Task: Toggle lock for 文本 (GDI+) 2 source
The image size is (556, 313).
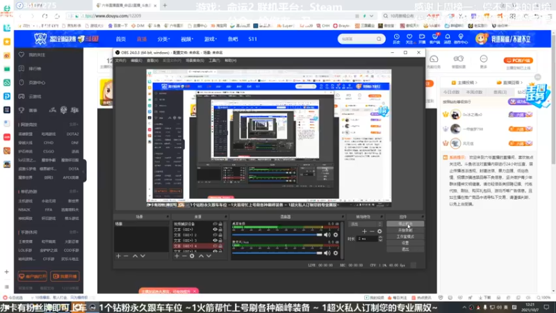Action: 220,235
